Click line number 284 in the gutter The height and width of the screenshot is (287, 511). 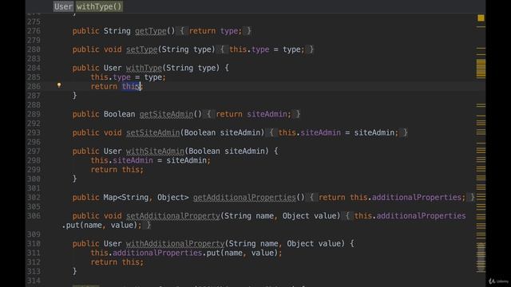[x=34, y=68]
